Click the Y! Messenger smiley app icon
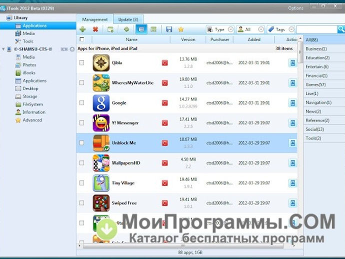 pos(101,123)
